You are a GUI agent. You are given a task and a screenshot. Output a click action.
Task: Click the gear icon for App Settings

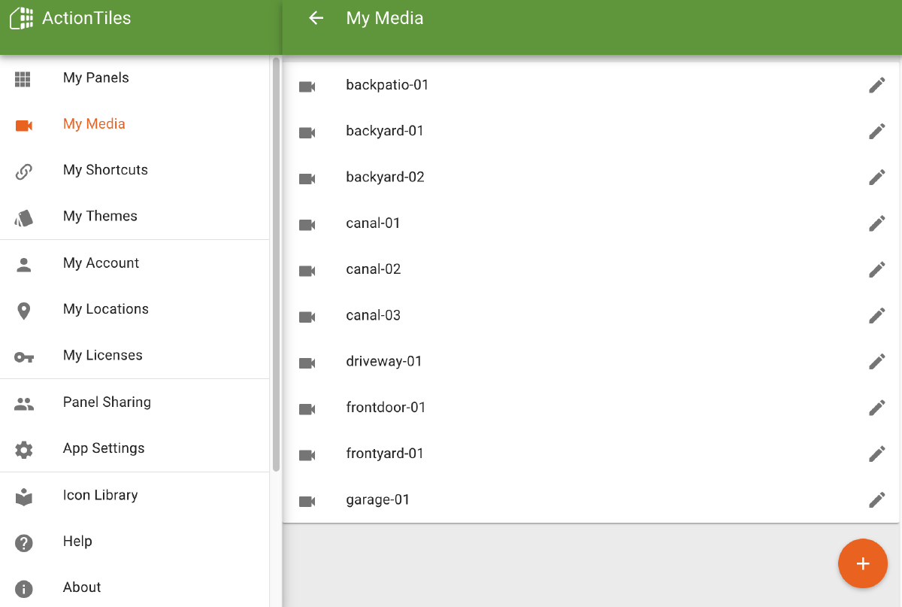(24, 450)
